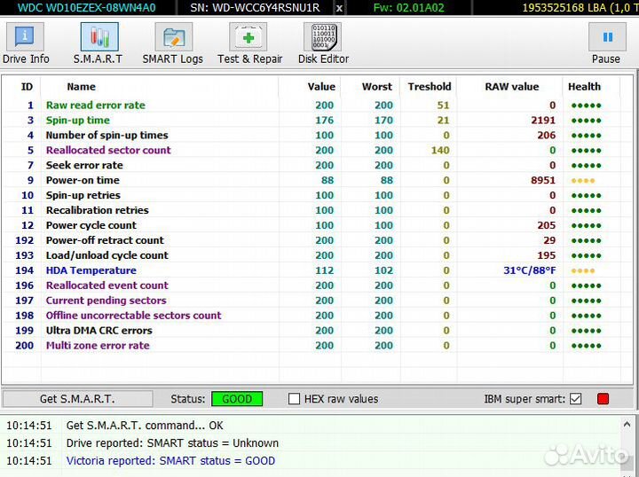Select the S.M.A.R.T toolbar icon
Viewport: 639px width, 477px height.
[x=99, y=43]
